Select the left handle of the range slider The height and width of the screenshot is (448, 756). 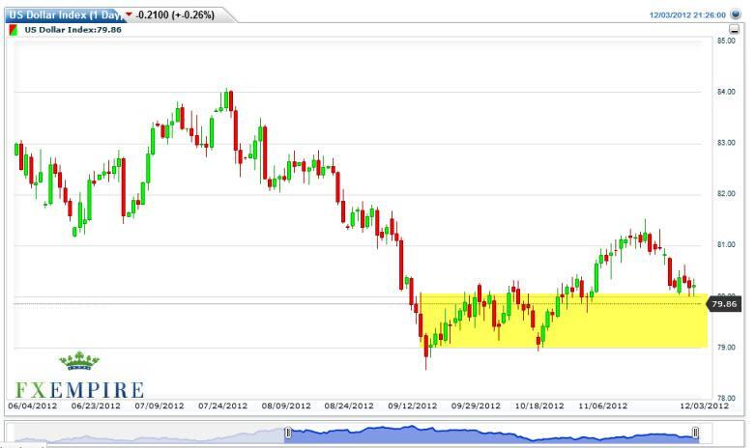tap(288, 433)
